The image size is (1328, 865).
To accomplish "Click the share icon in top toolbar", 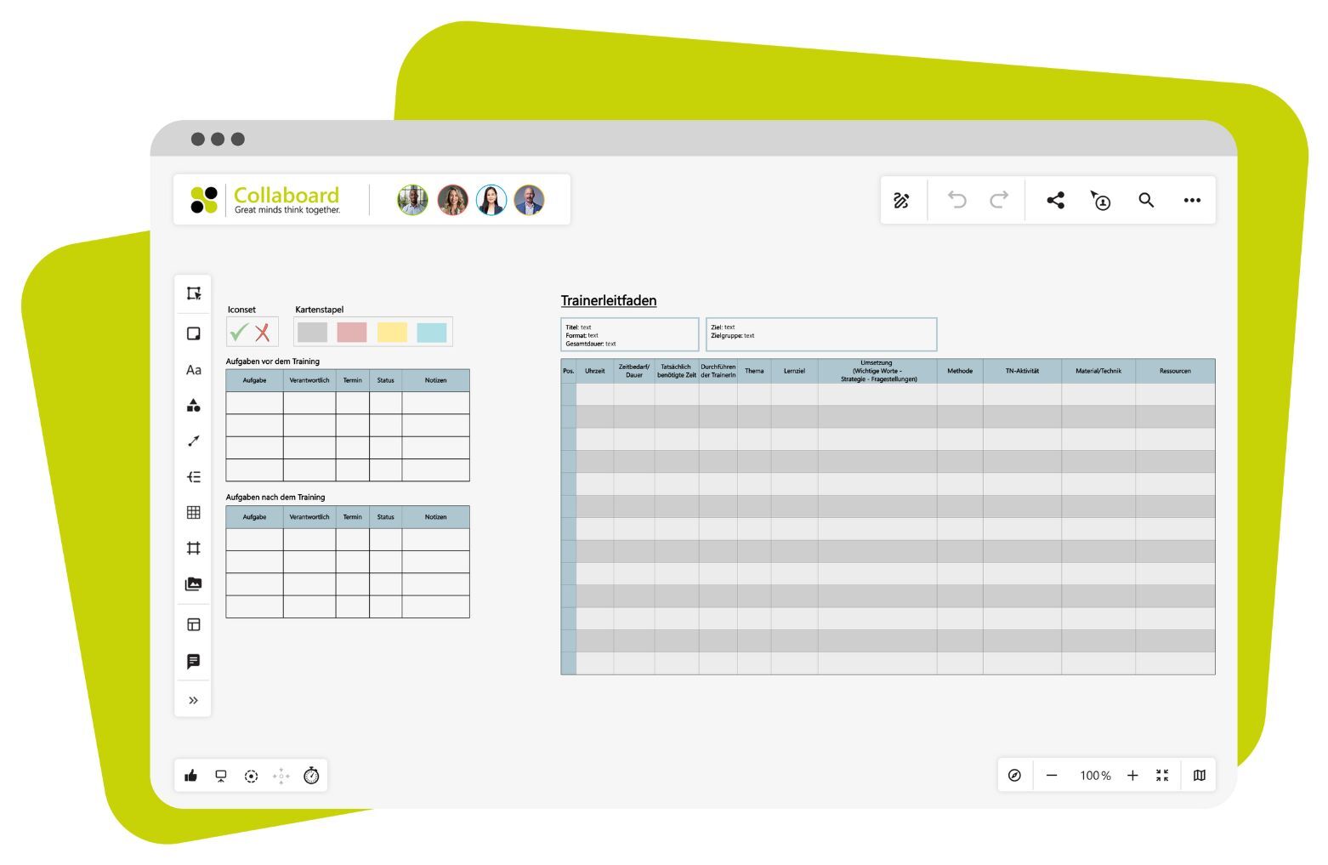I will coord(1055,201).
